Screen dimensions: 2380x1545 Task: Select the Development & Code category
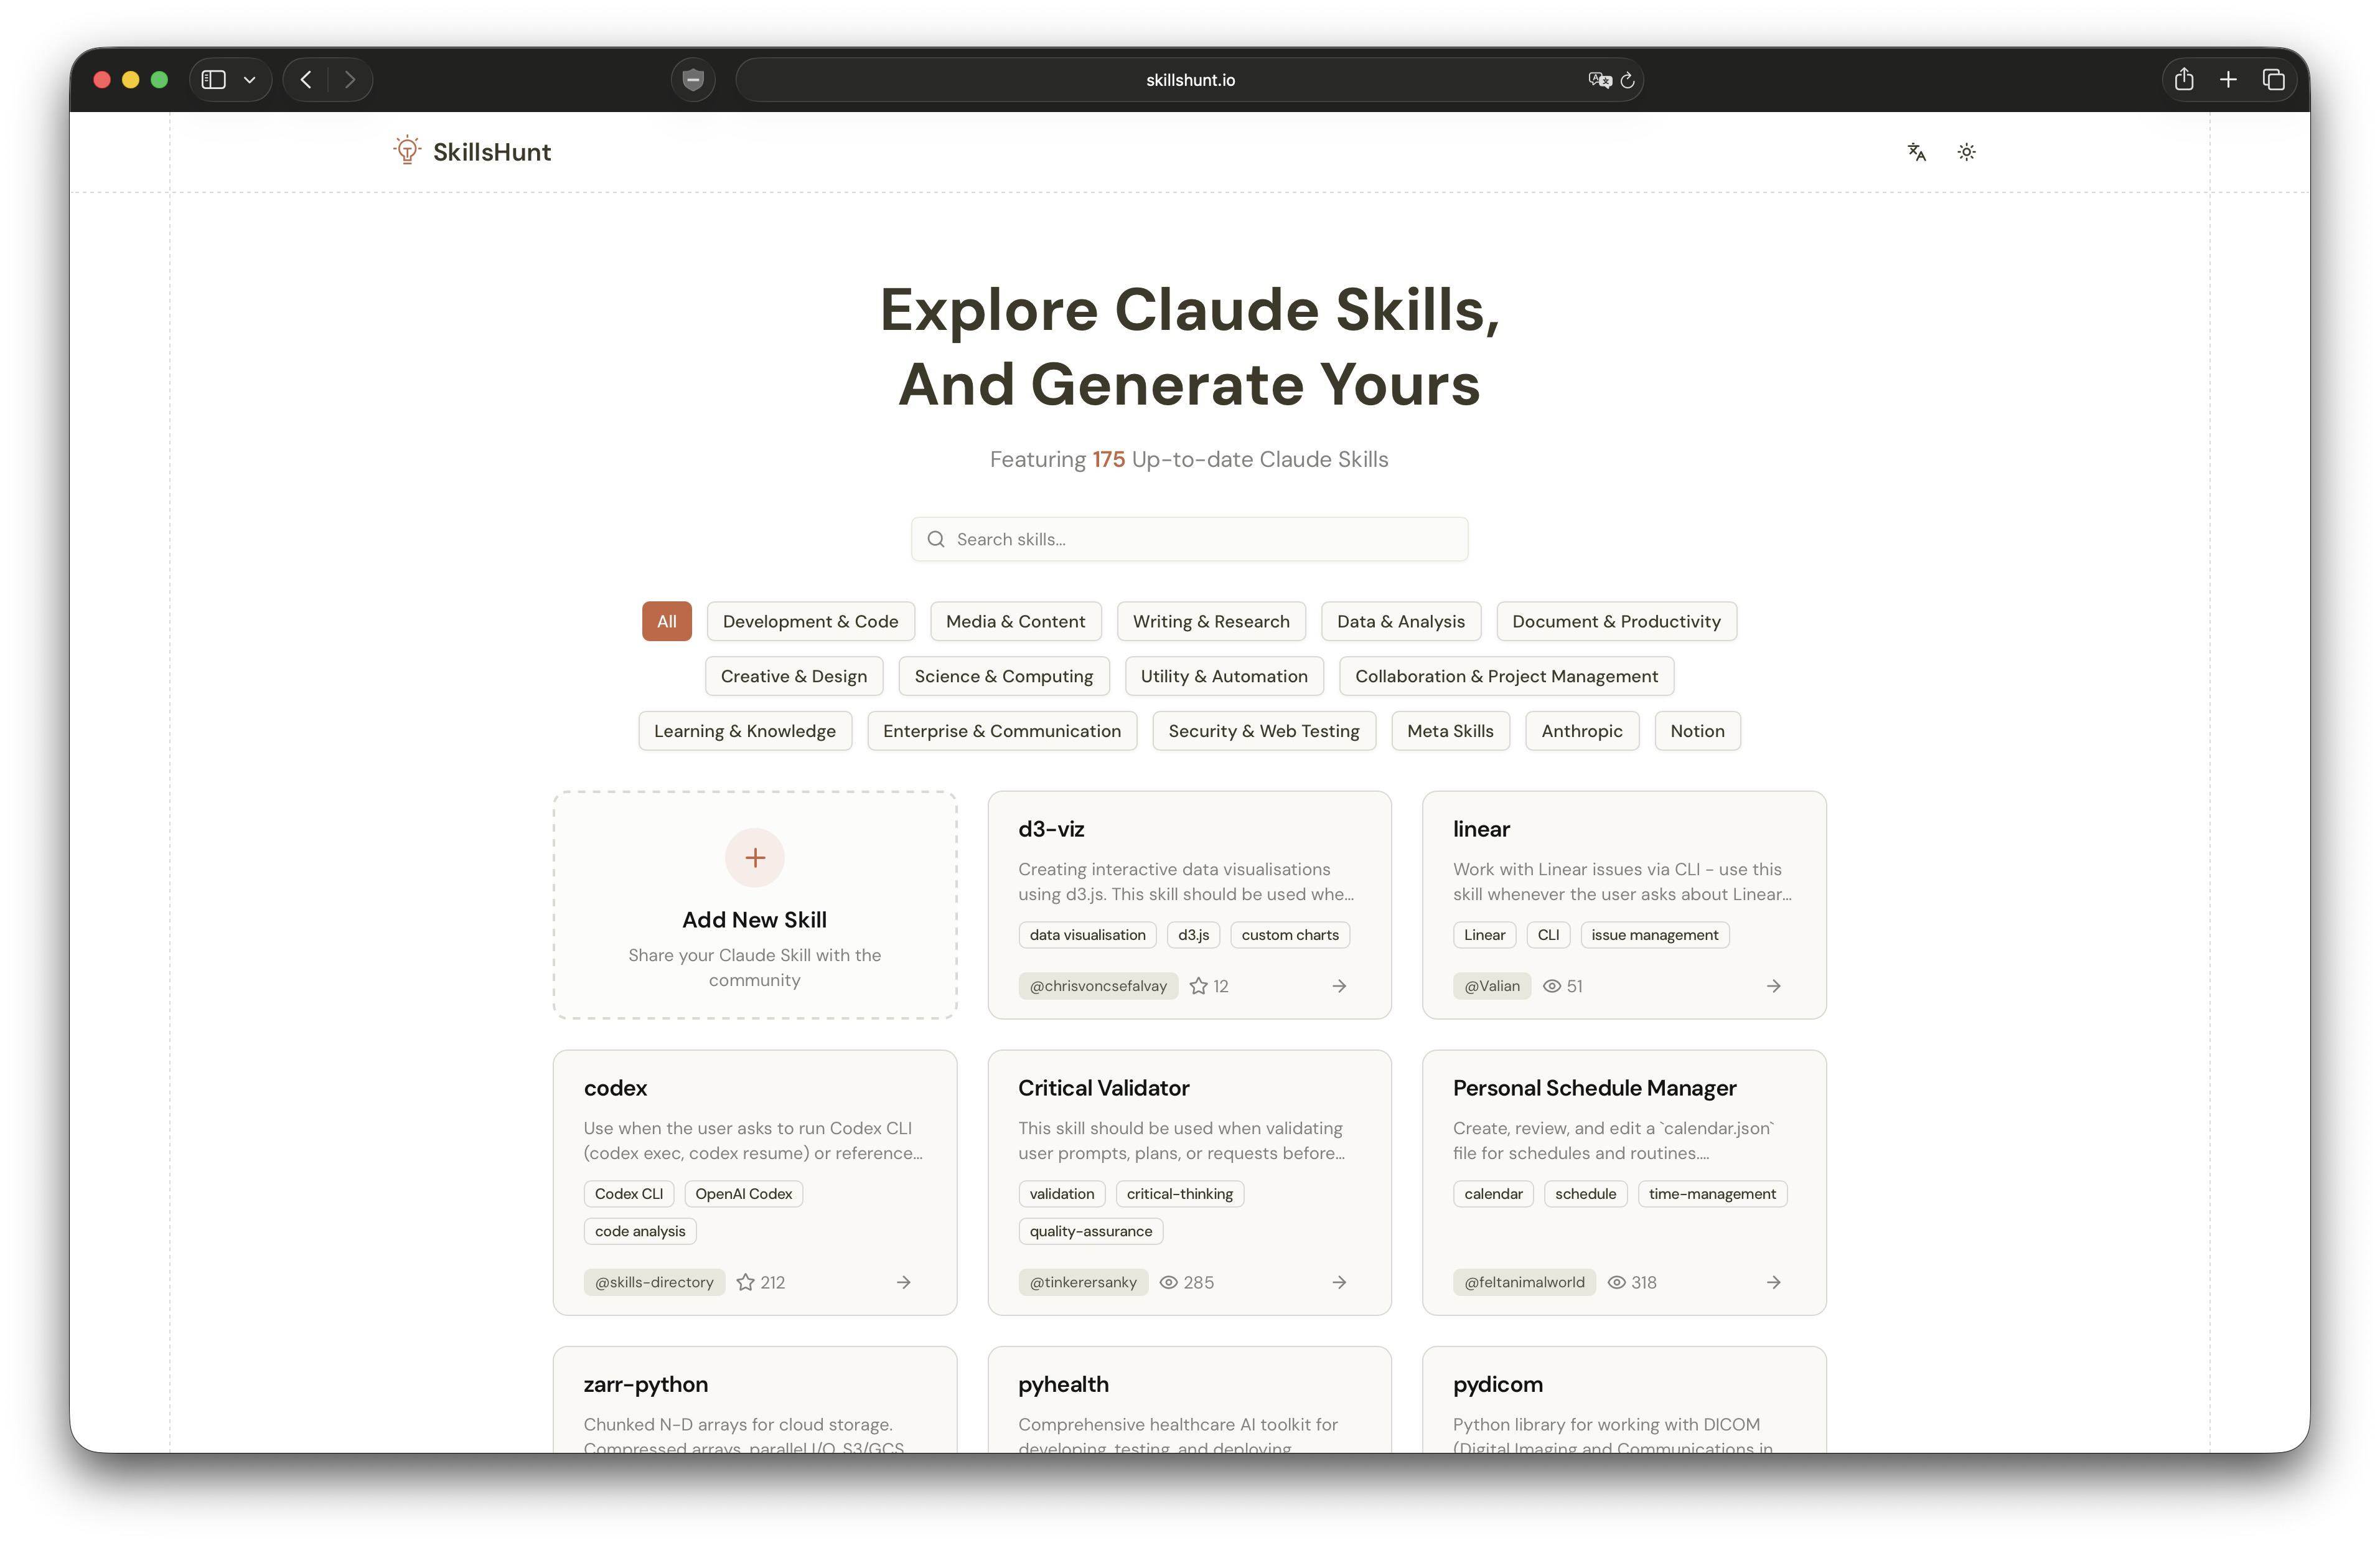click(x=810, y=621)
